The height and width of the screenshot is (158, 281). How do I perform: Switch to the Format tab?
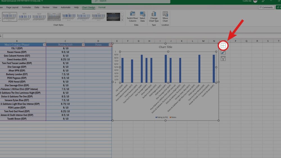[102, 7]
